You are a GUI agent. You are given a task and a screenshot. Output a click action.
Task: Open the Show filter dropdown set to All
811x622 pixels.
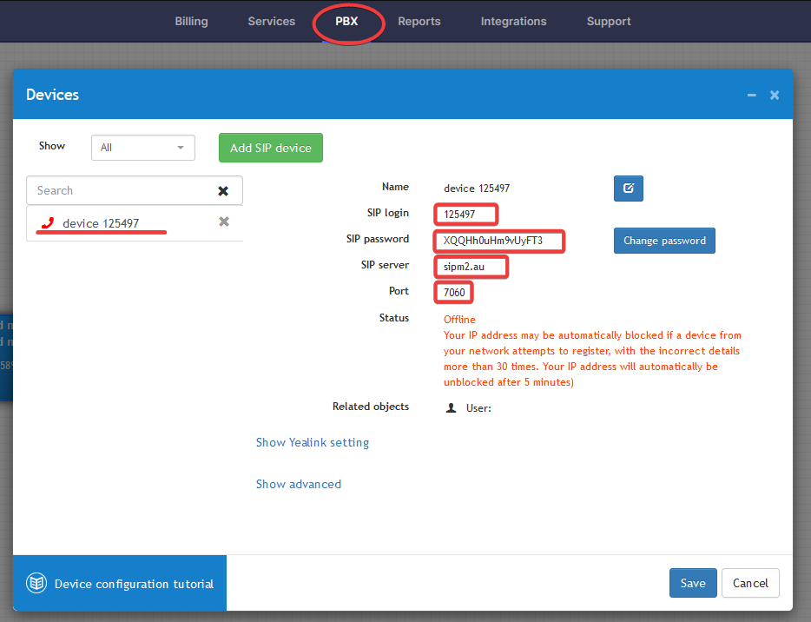tap(142, 148)
